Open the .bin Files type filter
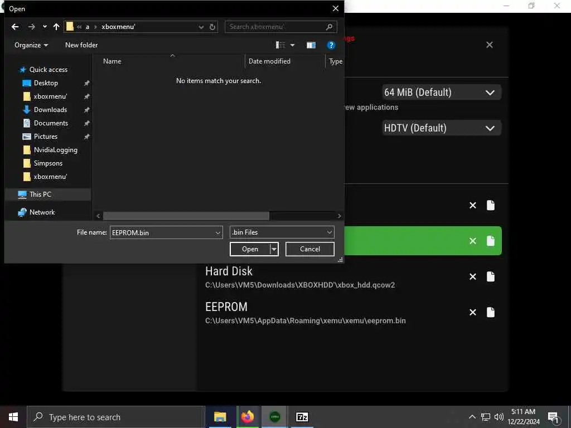 coord(282,232)
